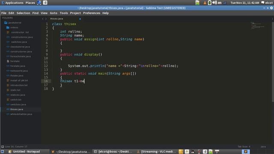Open install of jdk.txt from sidebar
Image resolution: width=274 pixels, height=154 pixels.
point(19,80)
